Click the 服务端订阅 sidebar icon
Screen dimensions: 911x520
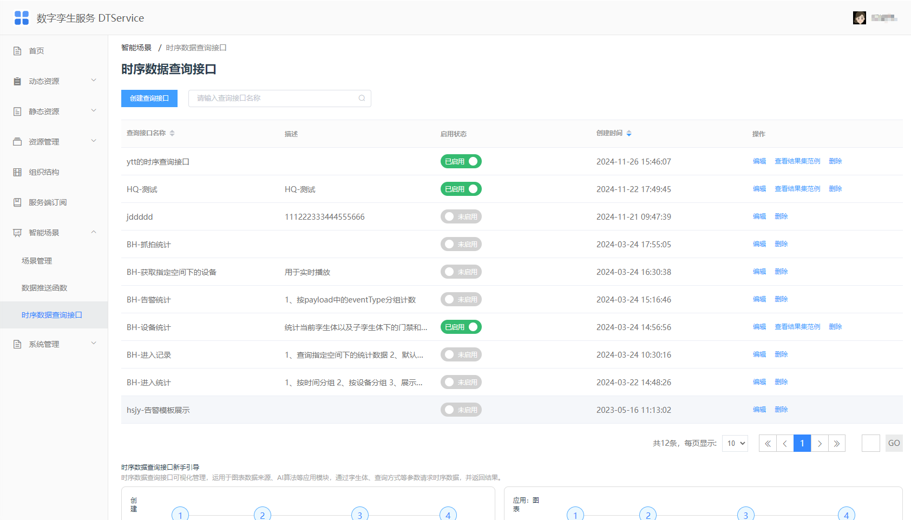click(17, 202)
